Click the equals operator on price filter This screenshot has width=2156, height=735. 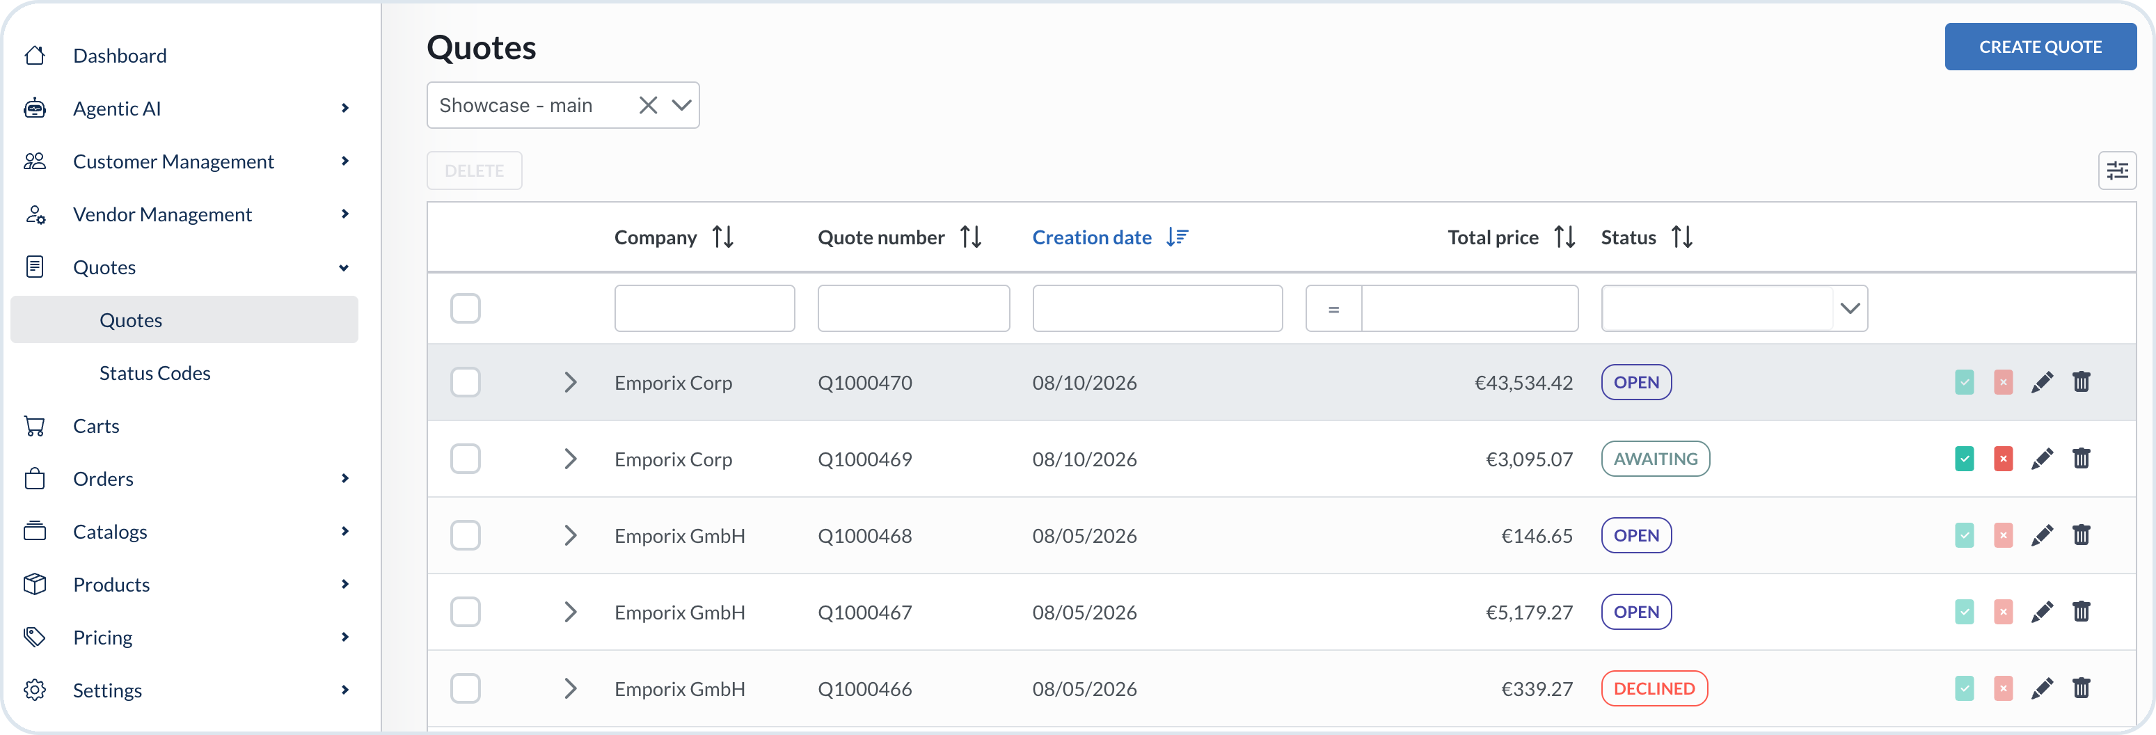(x=1333, y=308)
